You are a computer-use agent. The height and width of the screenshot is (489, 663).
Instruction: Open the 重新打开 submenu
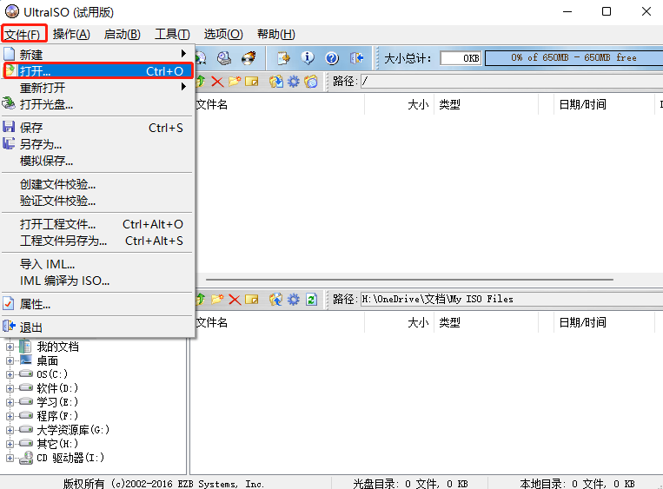[97, 88]
